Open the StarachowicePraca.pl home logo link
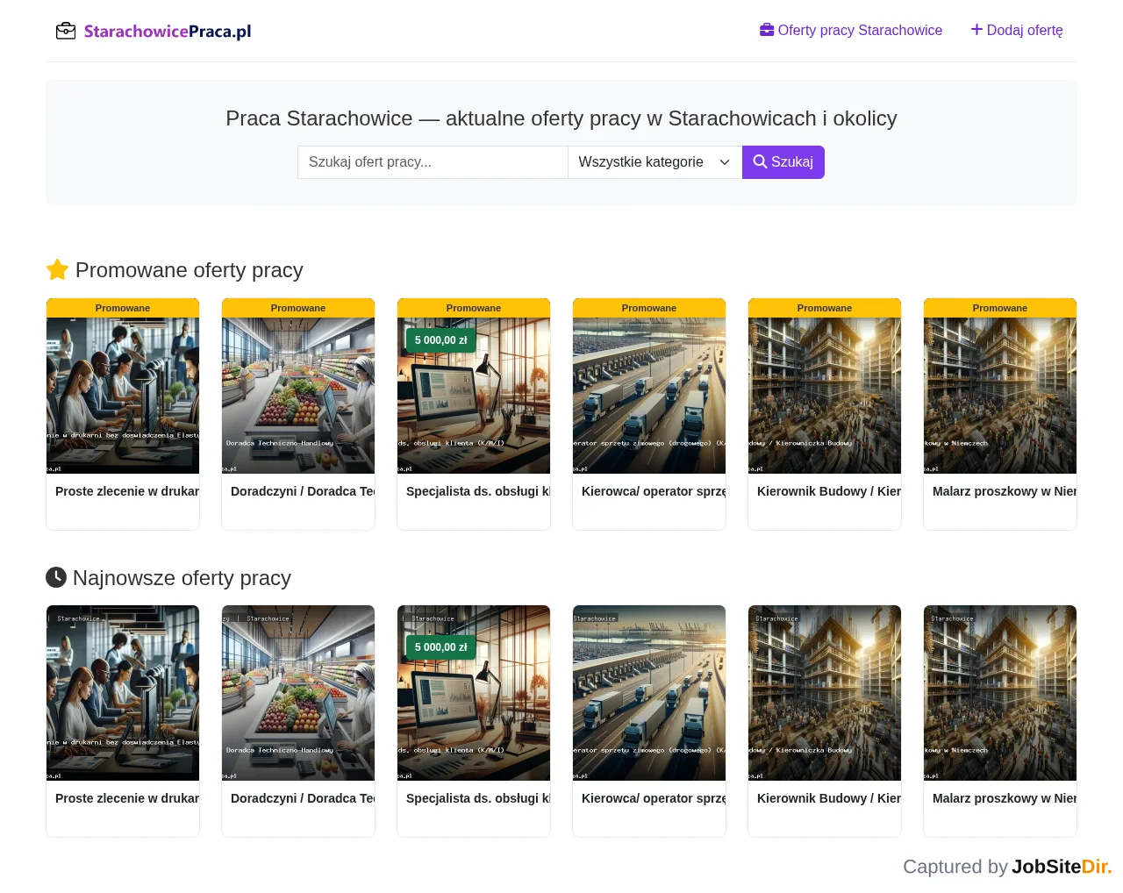 154,32
